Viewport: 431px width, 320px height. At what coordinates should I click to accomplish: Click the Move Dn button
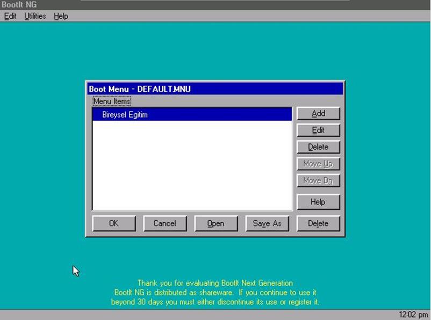(x=318, y=181)
